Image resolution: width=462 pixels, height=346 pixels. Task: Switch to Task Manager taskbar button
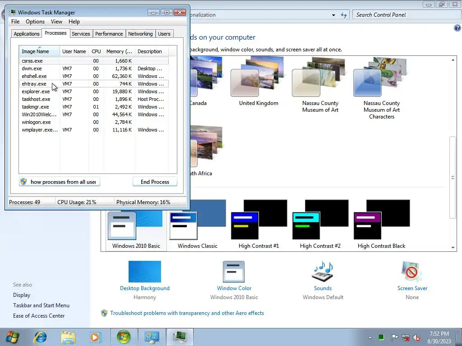click(180, 337)
